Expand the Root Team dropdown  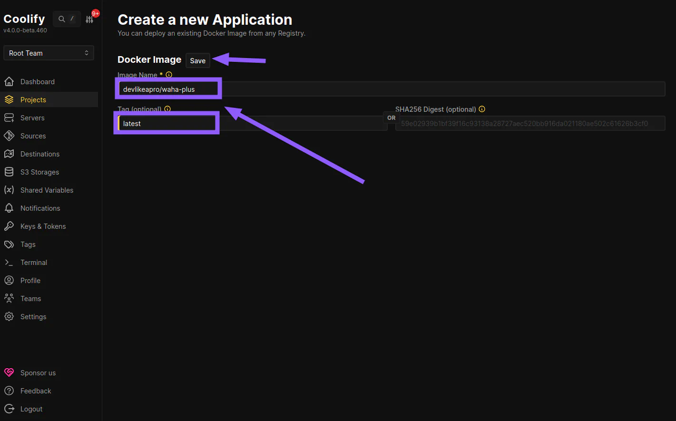point(49,53)
